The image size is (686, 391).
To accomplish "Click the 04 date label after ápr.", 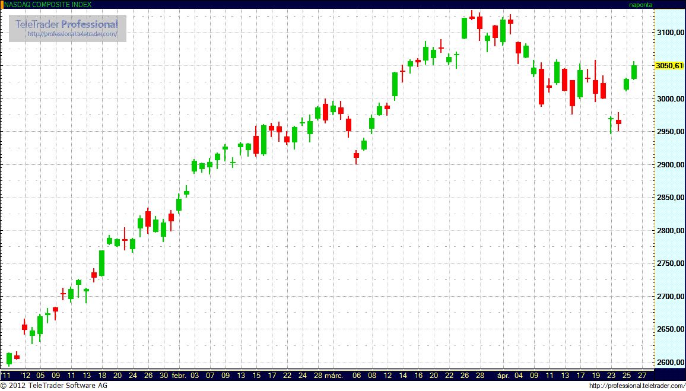I will point(519,375).
